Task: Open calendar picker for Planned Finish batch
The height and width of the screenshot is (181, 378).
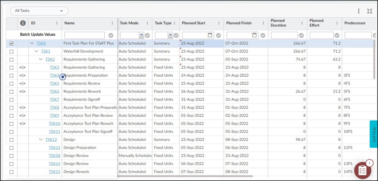Action: [255, 35]
